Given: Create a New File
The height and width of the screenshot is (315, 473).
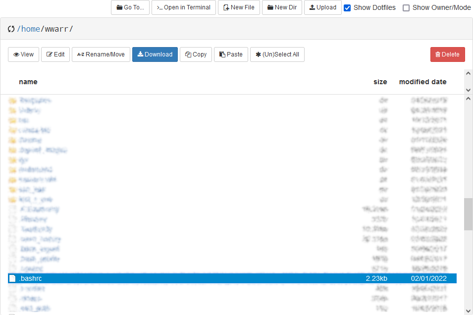Looking at the screenshot, I should click(239, 7).
